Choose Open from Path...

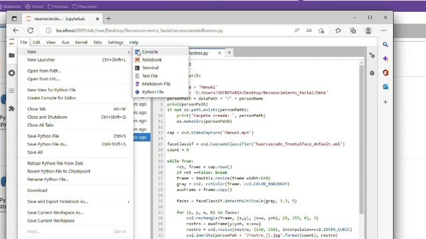[x=76, y=71]
